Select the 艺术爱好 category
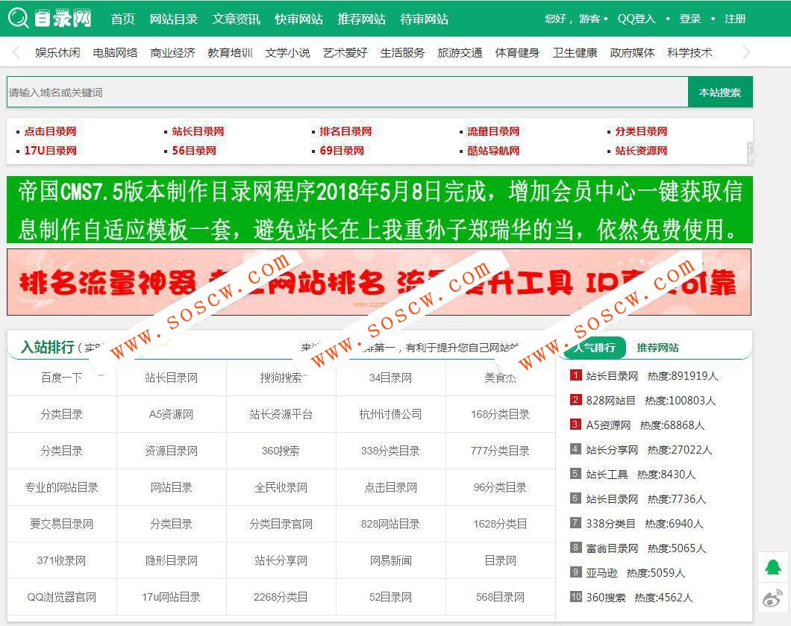The image size is (791, 626). tap(345, 52)
